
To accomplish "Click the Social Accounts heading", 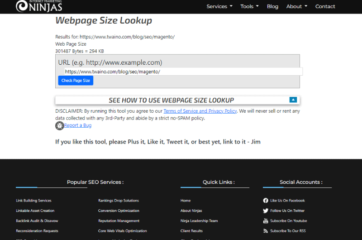I will [301, 182].
